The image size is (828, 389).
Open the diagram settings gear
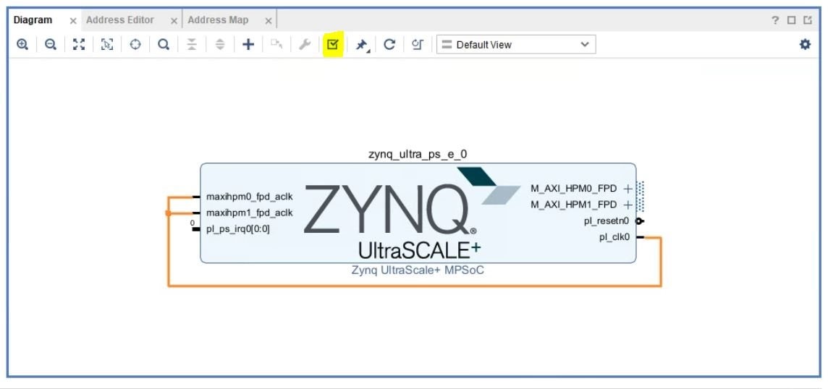point(805,45)
